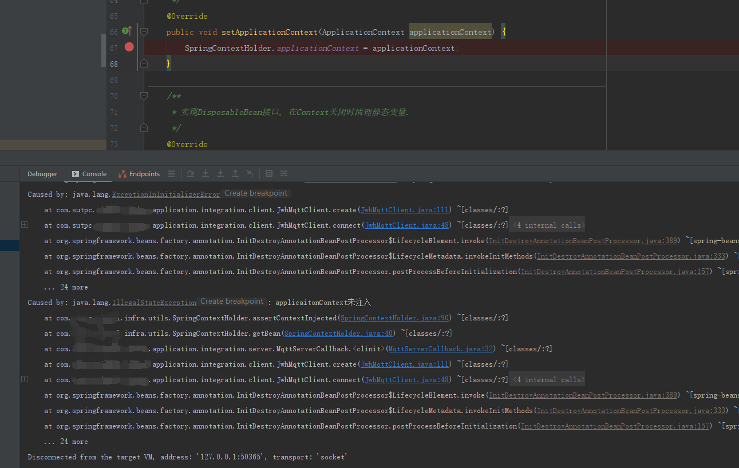Viewport: 739px width, 468px height.
Task: Click the Force Step Into icon
Action: click(220, 173)
